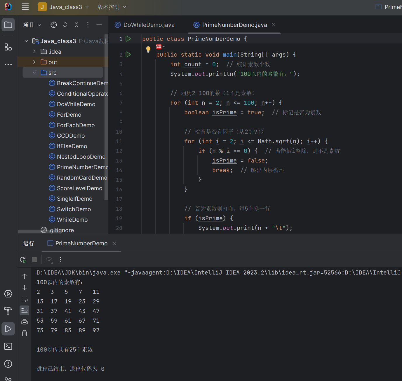Open the 版本控制 dropdown

coord(112,7)
